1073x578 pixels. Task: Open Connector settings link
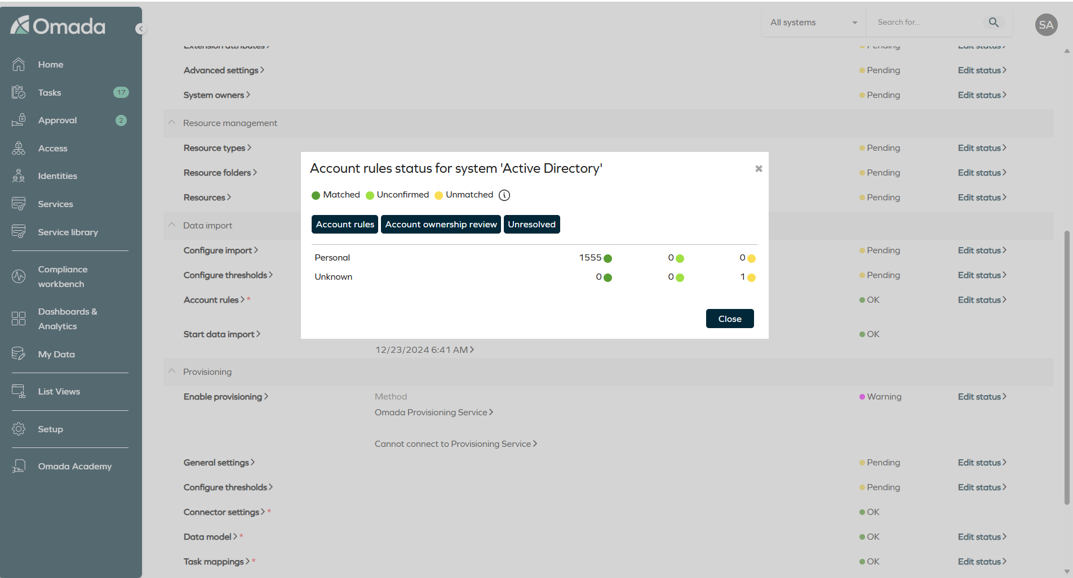click(224, 512)
